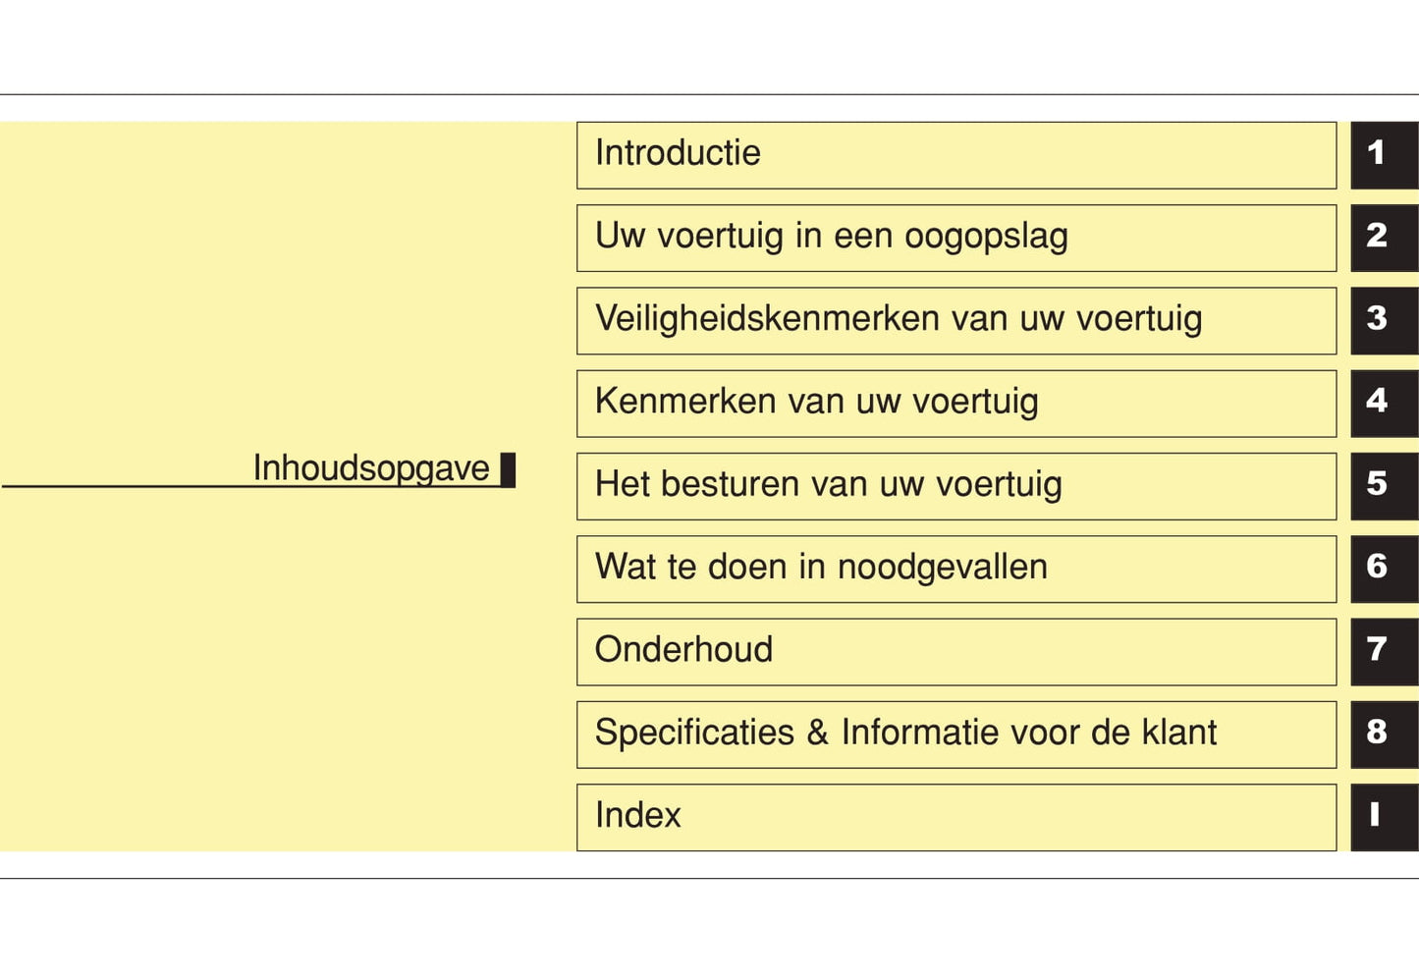1419x980 pixels.
Task: Pick the black tab numbered 6
Action: click(1383, 569)
